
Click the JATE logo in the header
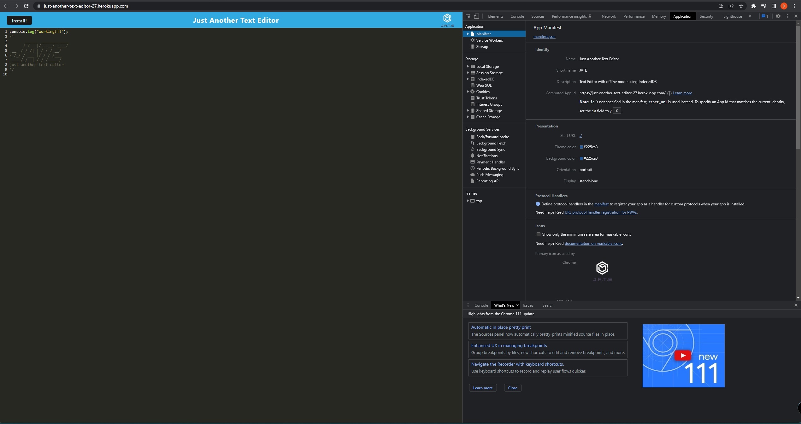click(x=447, y=20)
